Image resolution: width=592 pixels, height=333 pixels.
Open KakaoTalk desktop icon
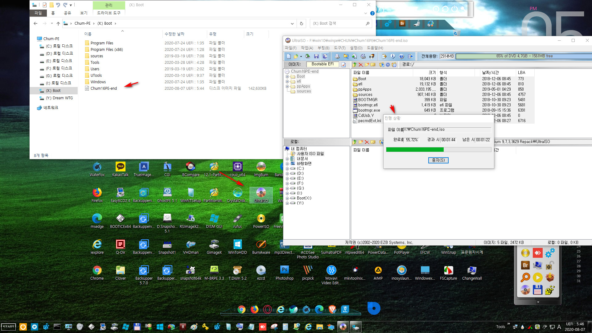coord(120,169)
